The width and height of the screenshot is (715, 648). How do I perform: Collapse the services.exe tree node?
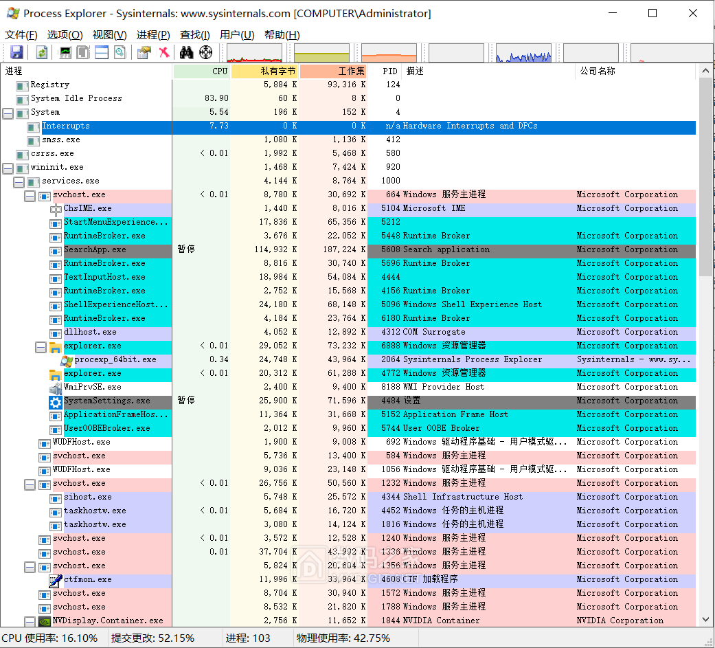click(19, 182)
